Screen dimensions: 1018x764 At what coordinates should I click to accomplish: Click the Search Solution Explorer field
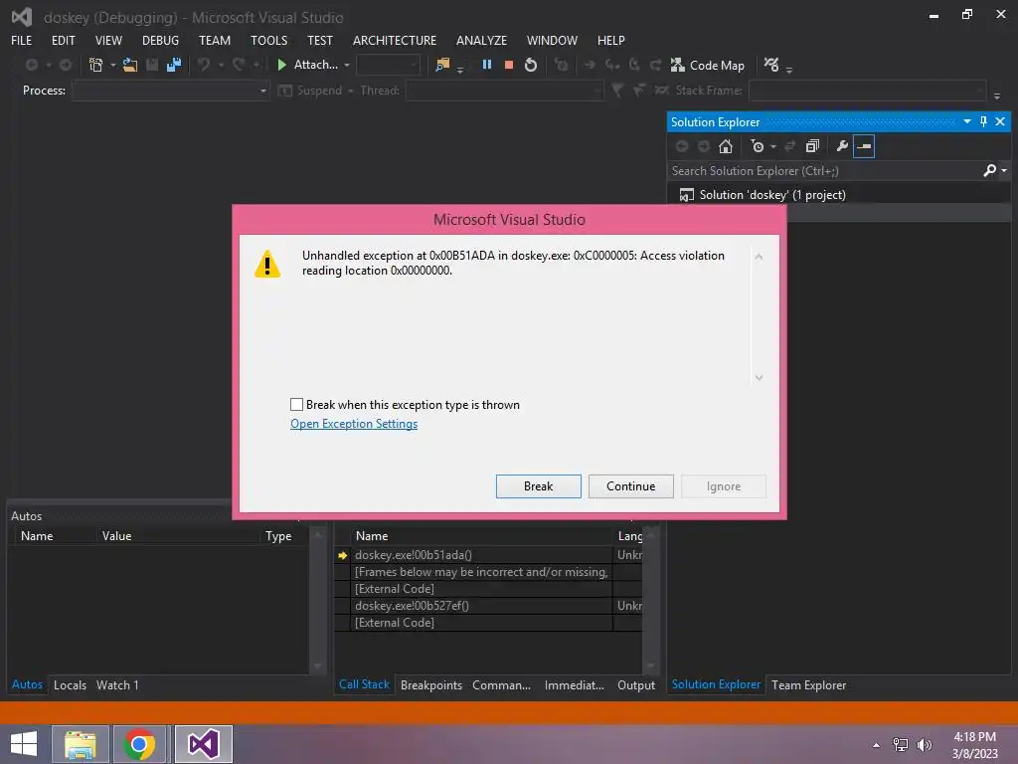pyautogui.click(x=824, y=171)
